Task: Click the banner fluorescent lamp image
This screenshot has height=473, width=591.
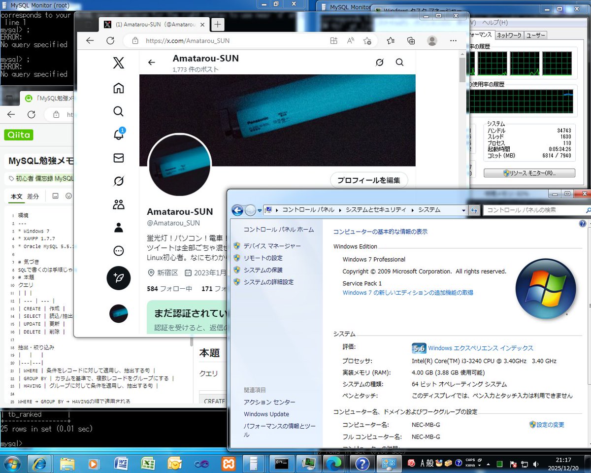Action: (277, 121)
